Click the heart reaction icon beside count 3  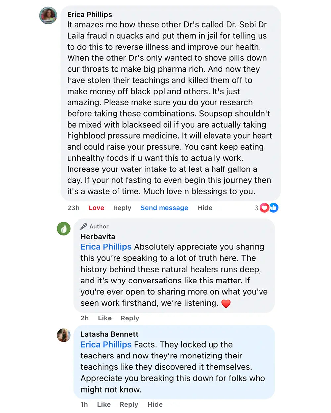coord(264,208)
